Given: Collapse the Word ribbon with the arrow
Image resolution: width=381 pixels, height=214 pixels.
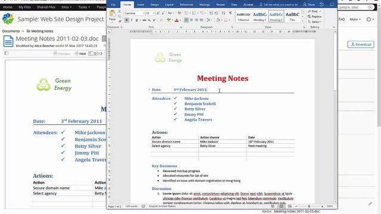Looking at the screenshot, I should (333, 27).
